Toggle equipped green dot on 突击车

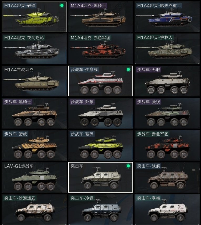pos(128,166)
